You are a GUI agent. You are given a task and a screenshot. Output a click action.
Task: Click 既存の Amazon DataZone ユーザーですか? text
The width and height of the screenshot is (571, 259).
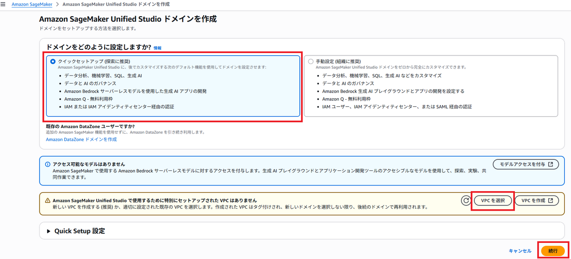pos(90,126)
